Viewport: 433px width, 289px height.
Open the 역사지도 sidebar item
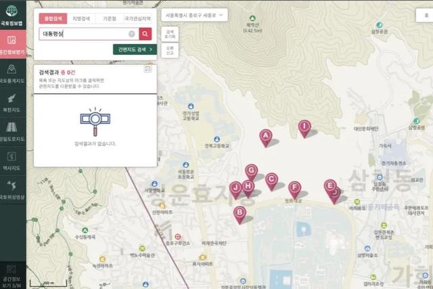13,160
